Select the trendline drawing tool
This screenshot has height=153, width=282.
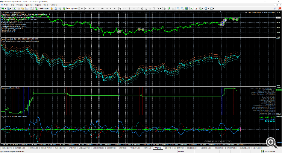tap(138, 8)
